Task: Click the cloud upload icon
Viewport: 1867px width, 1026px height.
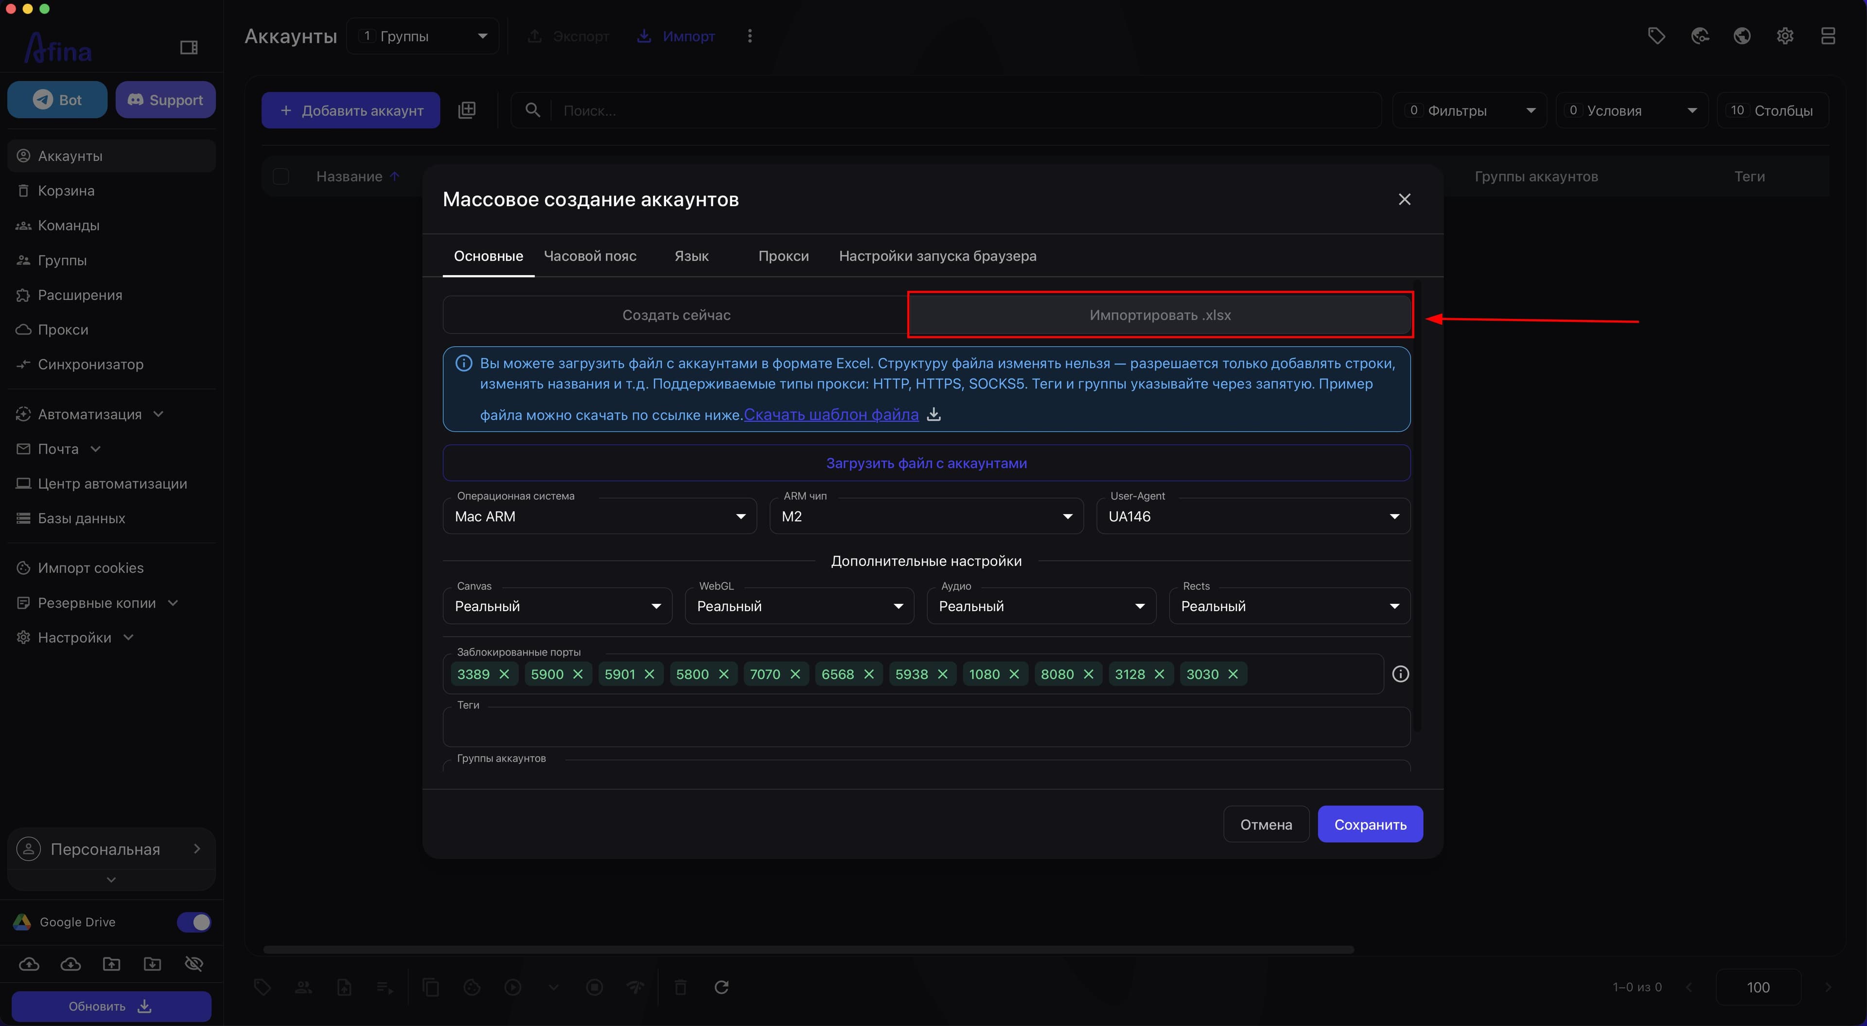Action: (29, 964)
